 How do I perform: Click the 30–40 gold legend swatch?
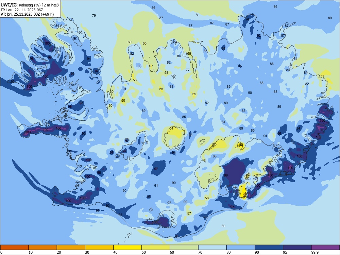point(99,248)
